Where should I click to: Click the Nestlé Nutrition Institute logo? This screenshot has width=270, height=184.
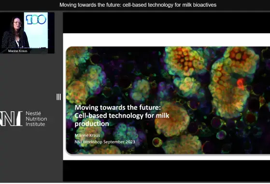click(x=23, y=118)
